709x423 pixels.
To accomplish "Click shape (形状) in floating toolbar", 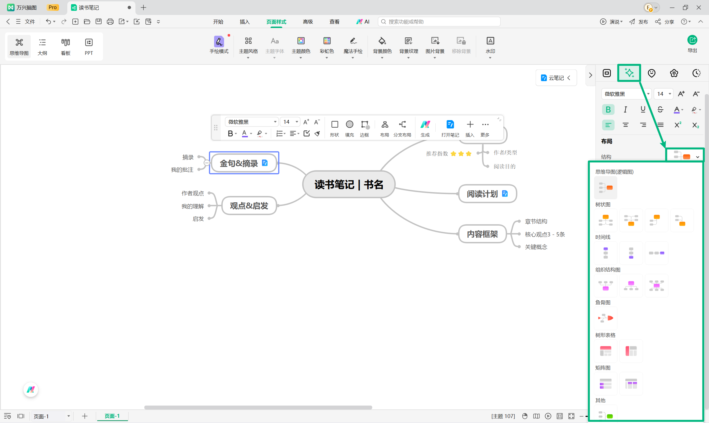I will coord(334,128).
